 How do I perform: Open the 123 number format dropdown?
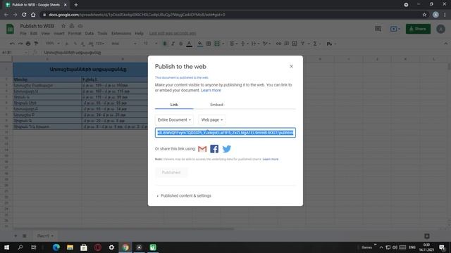[100, 44]
